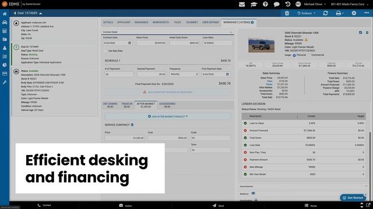Expand the Deal 1574689 caret
Screen dimensions: 373x209
pyautogui.click(x=40, y=13)
